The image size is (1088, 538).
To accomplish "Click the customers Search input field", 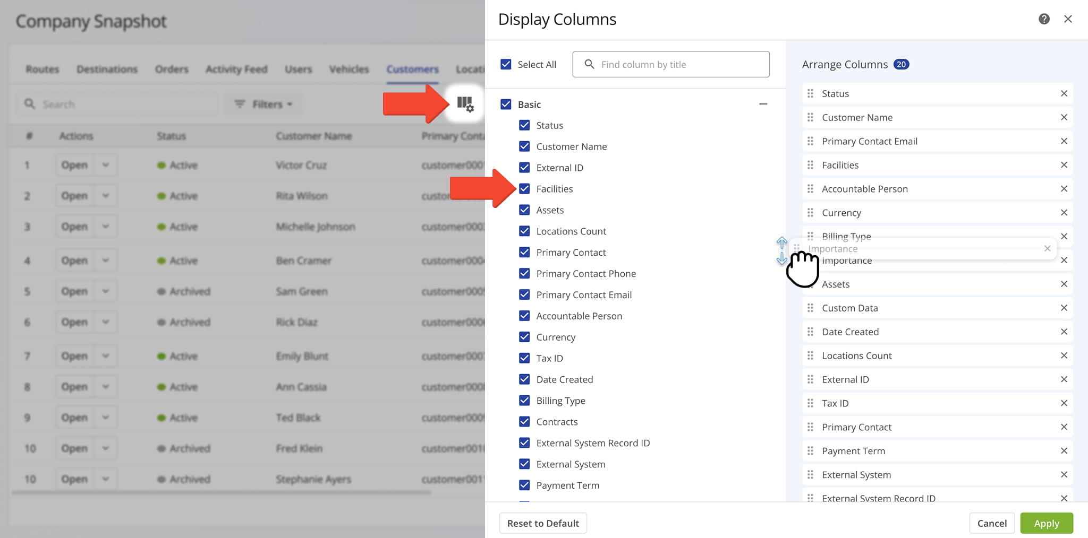I will [118, 104].
